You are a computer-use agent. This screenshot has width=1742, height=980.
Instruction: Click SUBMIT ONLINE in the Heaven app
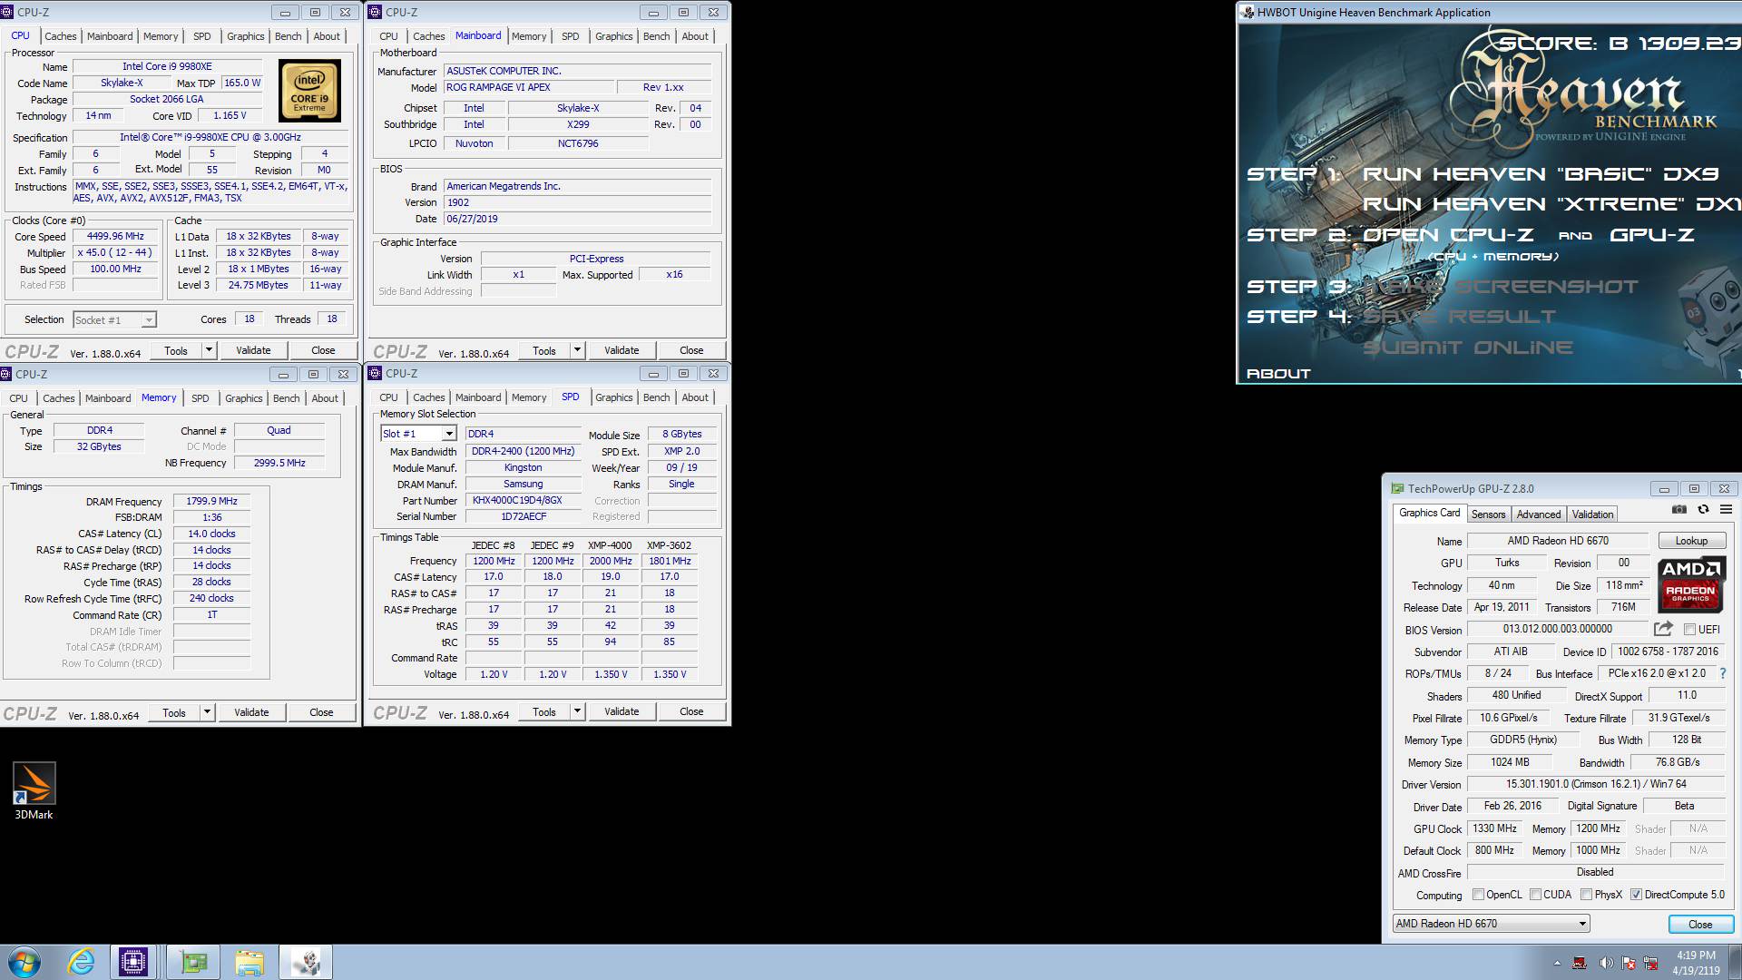pos(1467,348)
